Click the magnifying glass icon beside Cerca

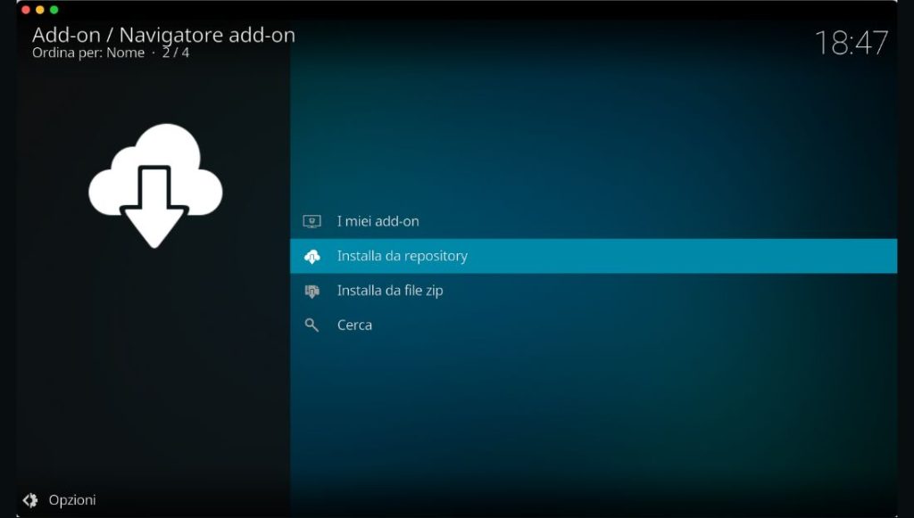click(312, 325)
